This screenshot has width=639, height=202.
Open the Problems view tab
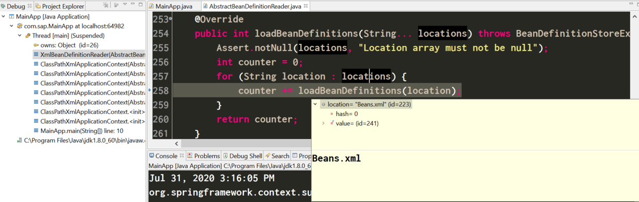click(x=203, y=156)
